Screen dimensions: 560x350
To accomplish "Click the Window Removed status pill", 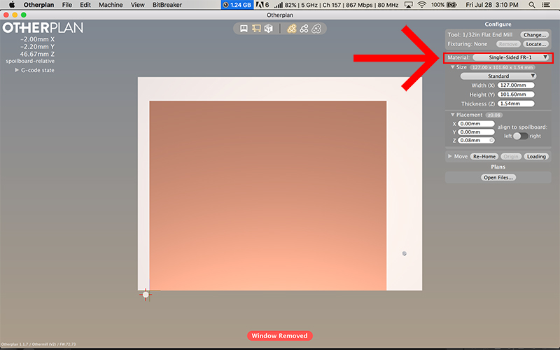I will tap(279, 336).
